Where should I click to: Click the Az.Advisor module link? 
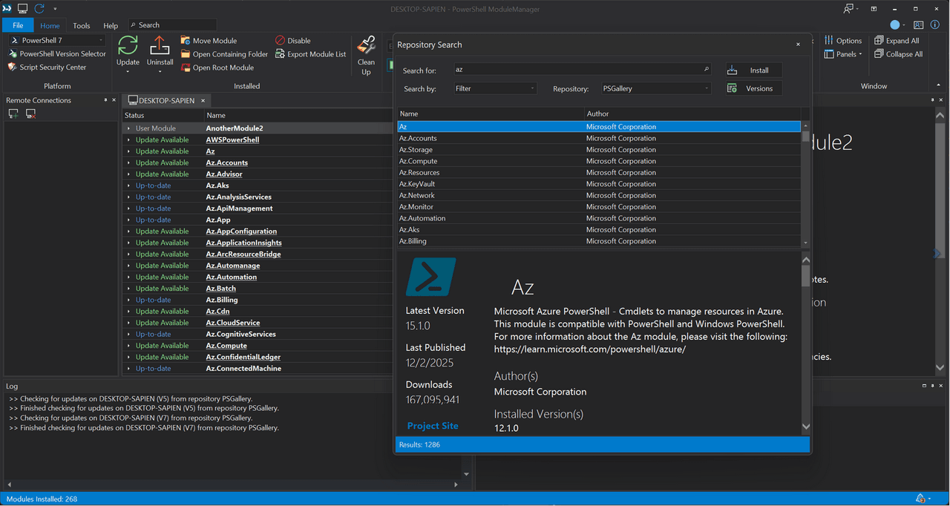coord(224,174)
